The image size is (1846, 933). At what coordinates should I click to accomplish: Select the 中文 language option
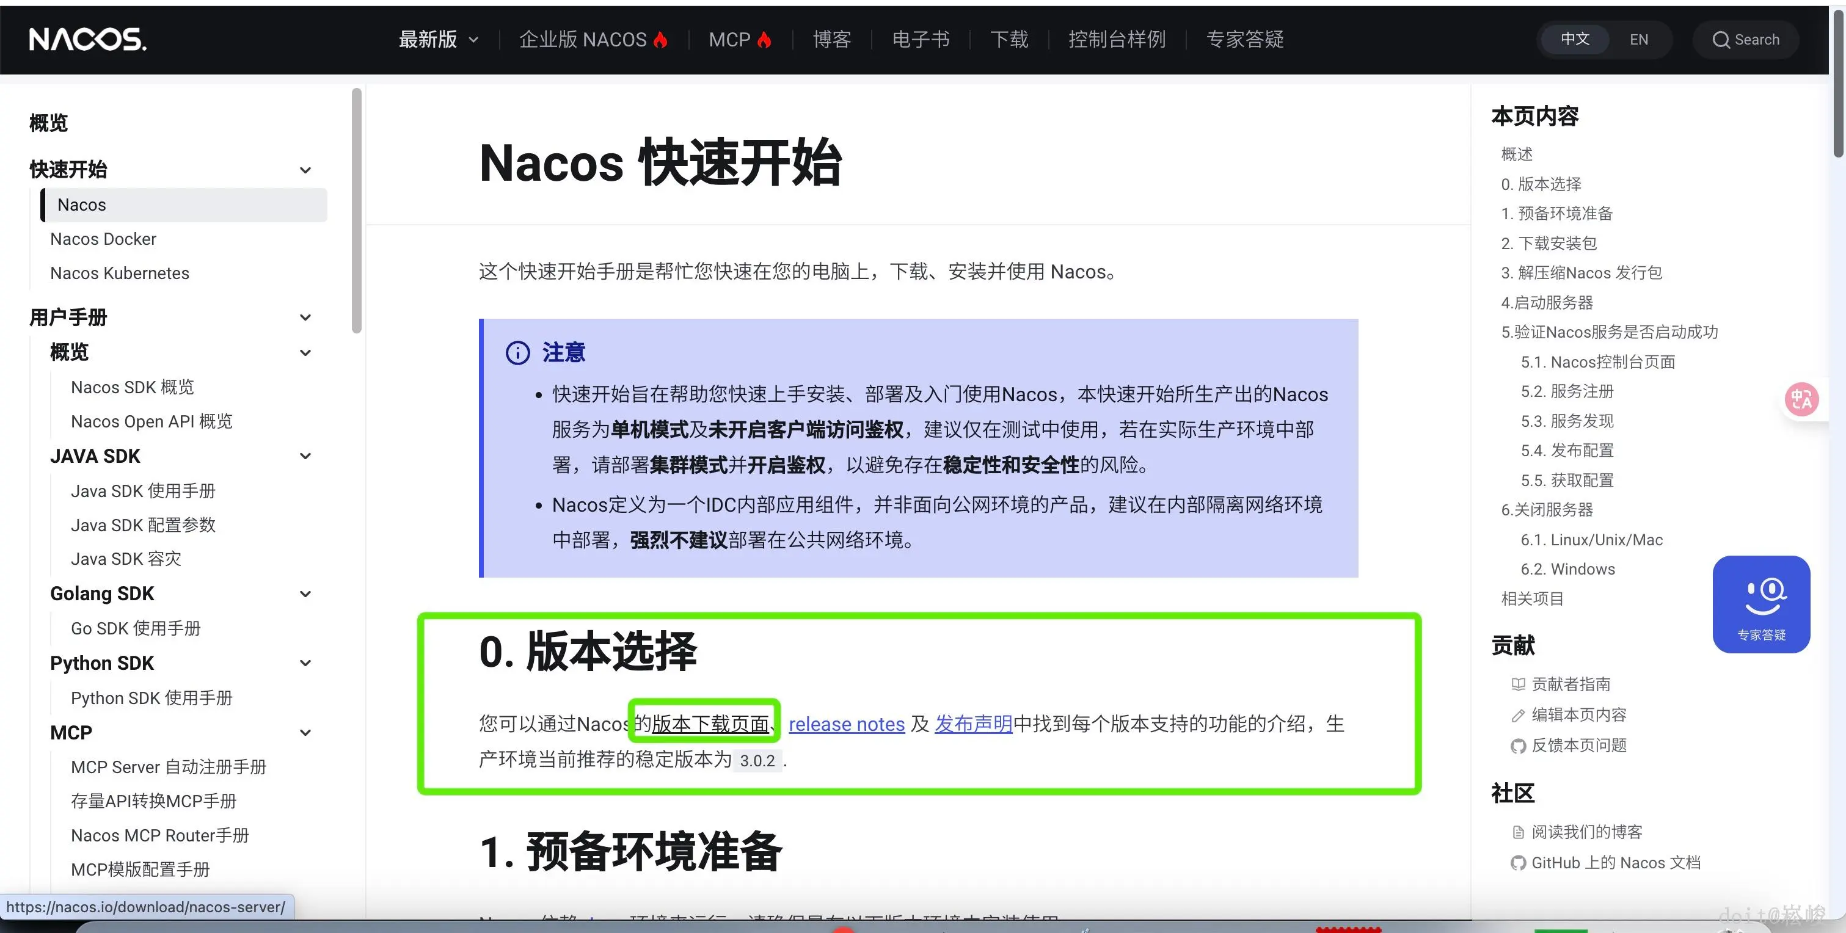(x=1574, y=40)
